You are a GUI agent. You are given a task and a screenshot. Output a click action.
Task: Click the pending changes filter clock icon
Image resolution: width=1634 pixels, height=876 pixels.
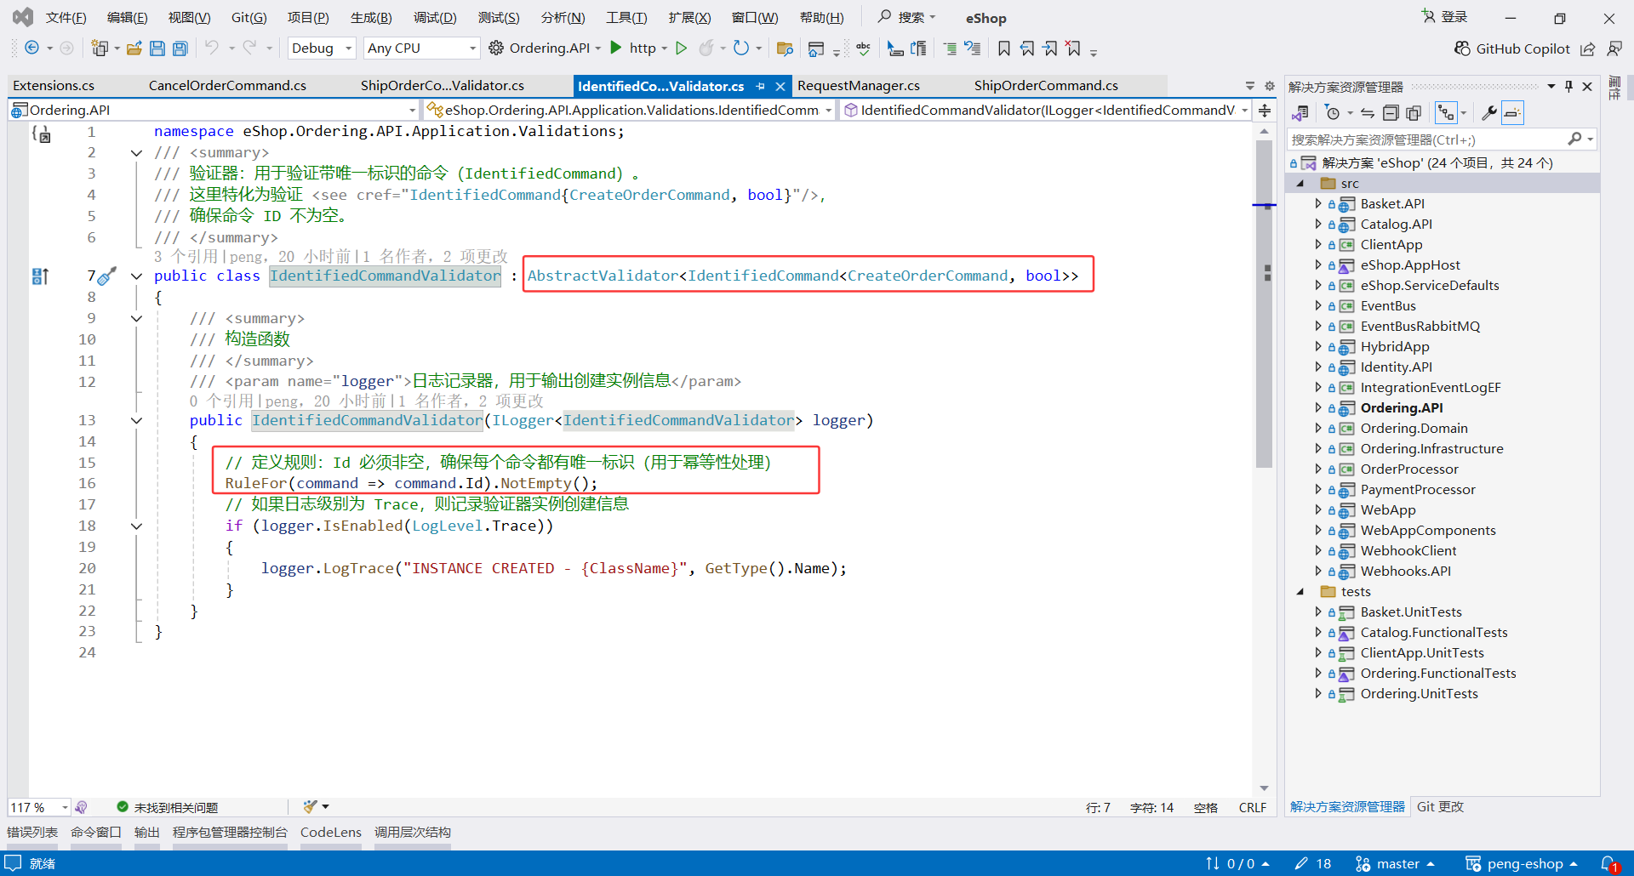click(x=1333, y=113)
